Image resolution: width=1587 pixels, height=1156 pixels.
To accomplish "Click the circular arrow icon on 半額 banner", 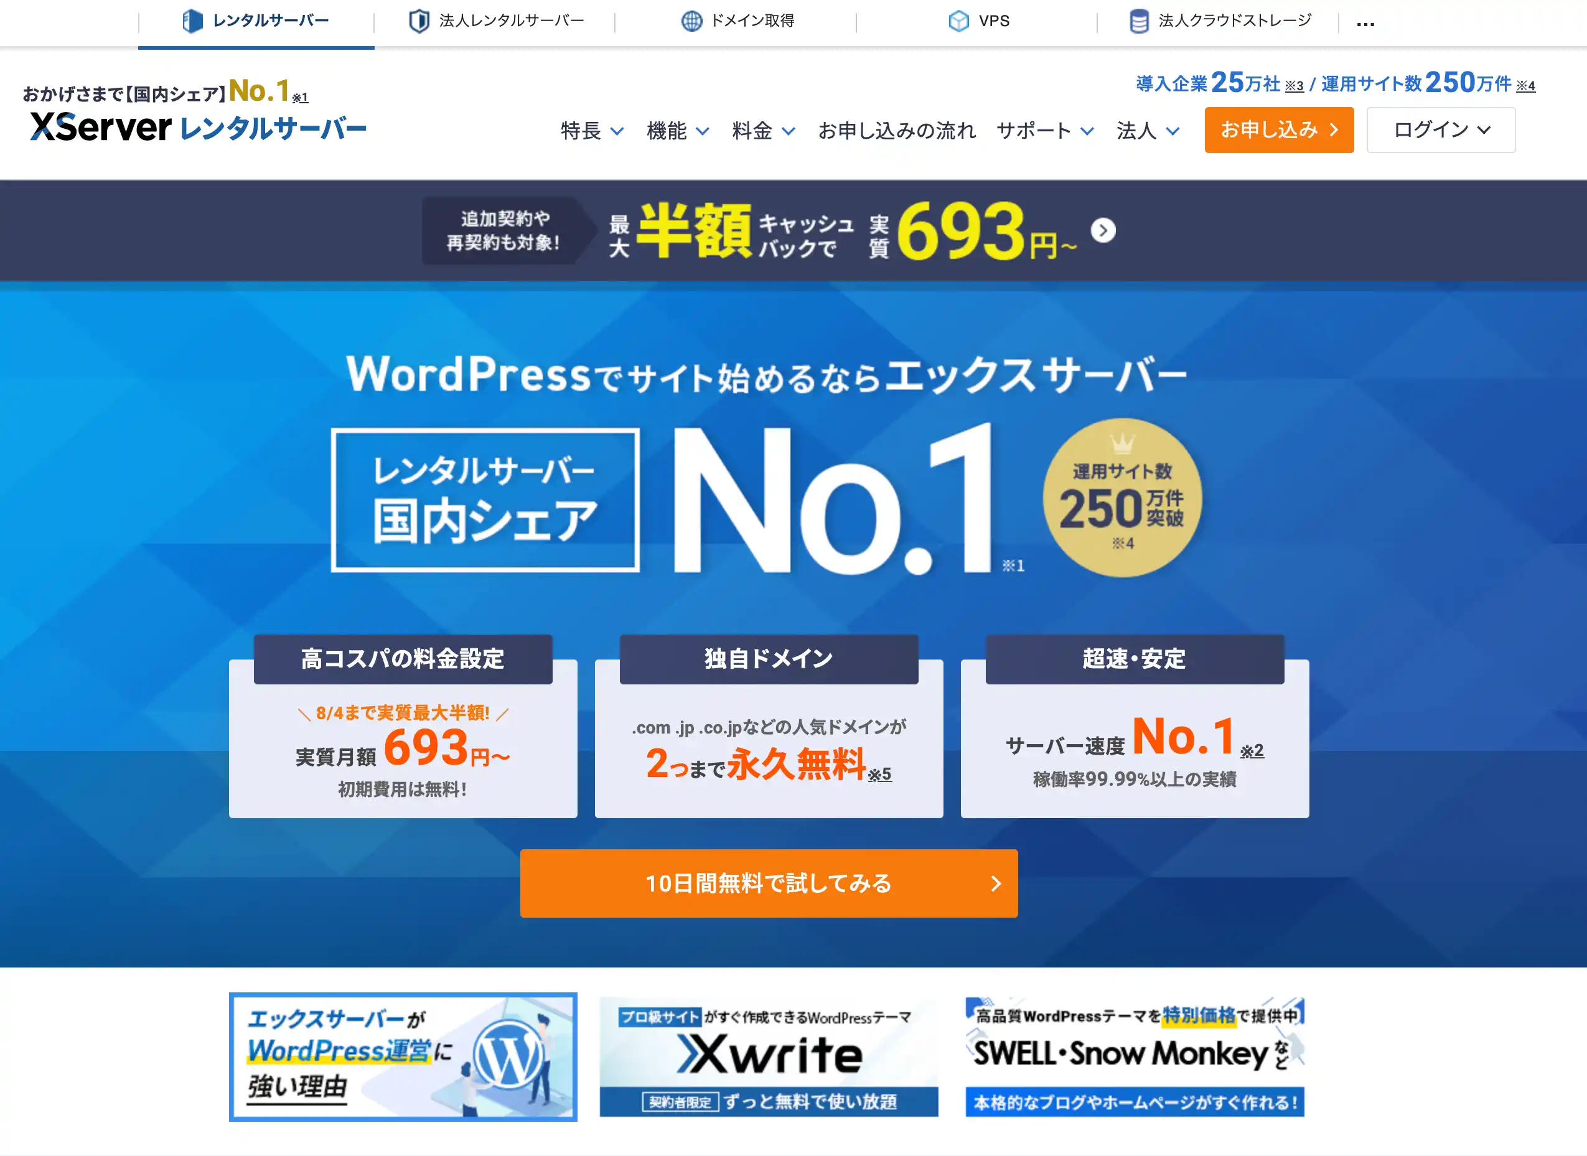I will point(1103,230).
